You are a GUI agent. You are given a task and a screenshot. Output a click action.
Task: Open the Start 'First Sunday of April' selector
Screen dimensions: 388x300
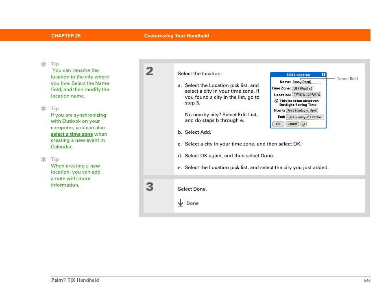click(302, 111)
